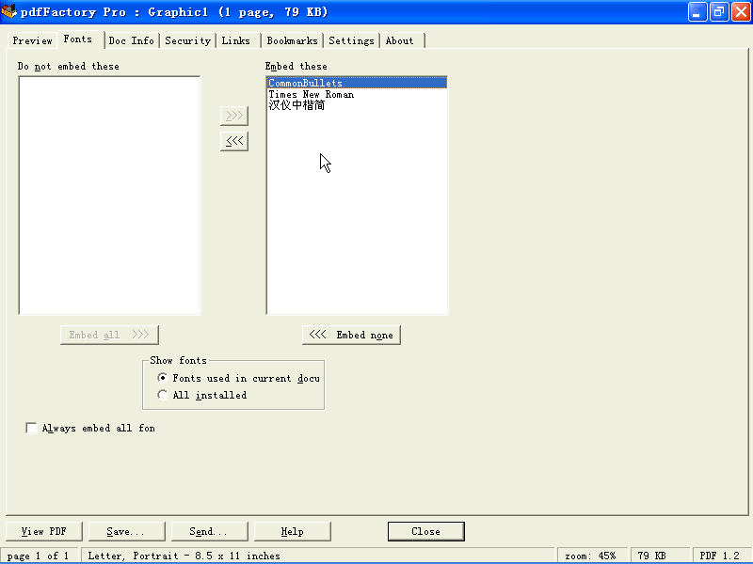Click the 'zoom: 45%' status bar entry
Viewport: 753px width, 564px height.
pyautogui.click(x=591, y=556)
